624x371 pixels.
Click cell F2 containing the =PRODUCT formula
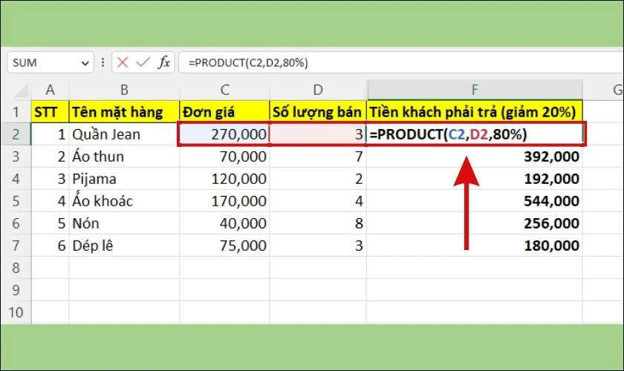pos(475,134)
